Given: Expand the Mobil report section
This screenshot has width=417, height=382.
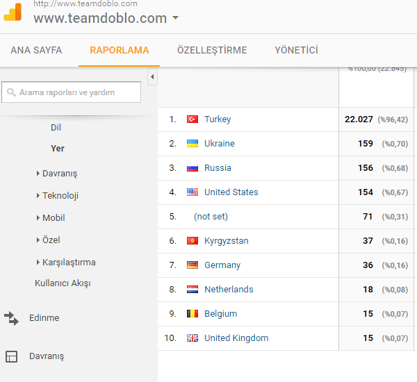Looking at the screenshot, I should tap(53, 218).
